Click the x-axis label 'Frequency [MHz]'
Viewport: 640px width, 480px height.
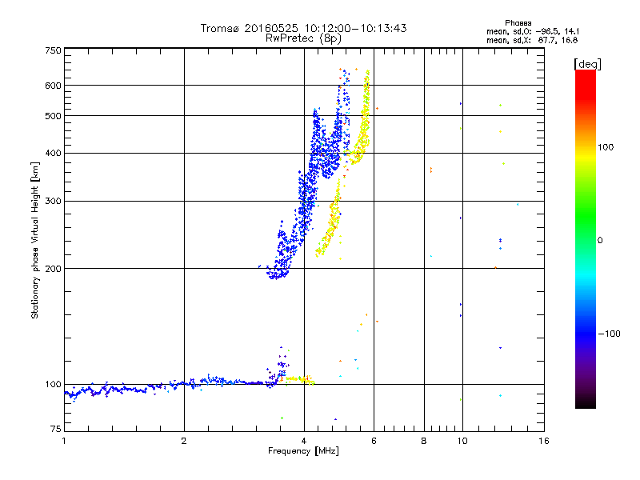303,451
